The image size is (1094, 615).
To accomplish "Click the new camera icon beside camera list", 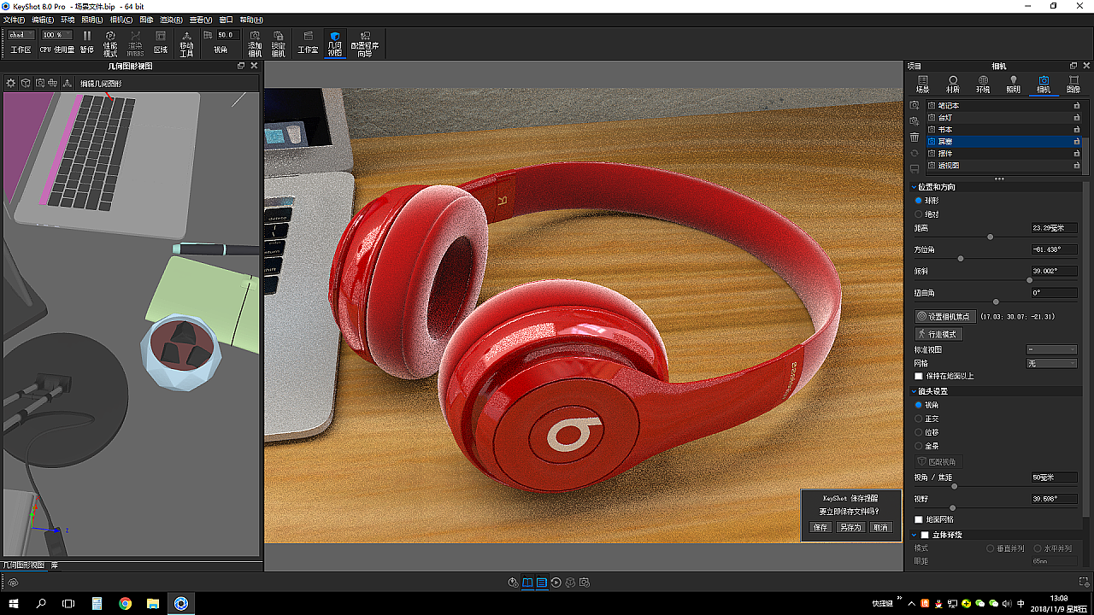I will 915,105.
